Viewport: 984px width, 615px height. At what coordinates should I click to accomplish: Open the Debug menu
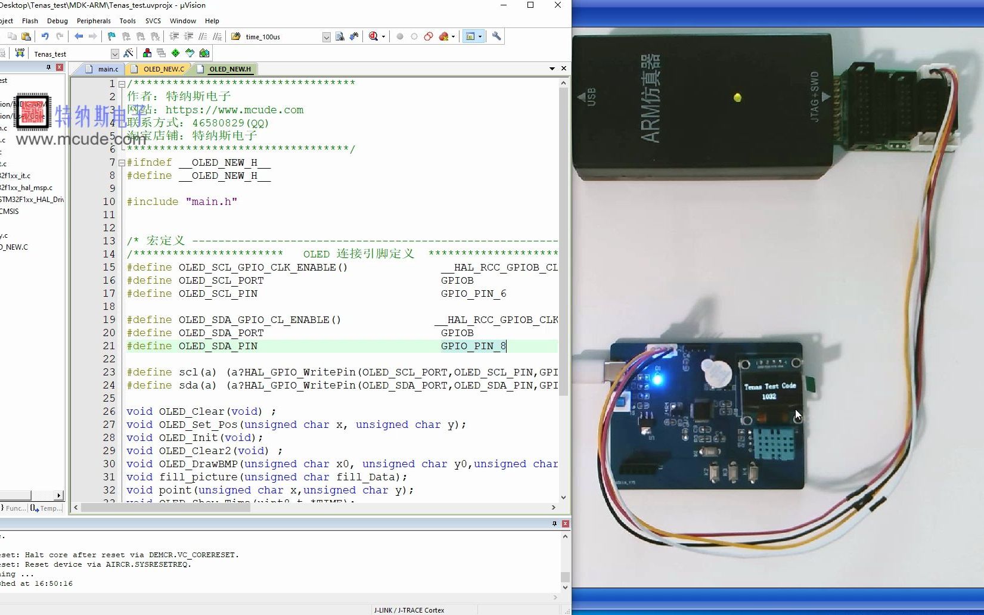57,21
